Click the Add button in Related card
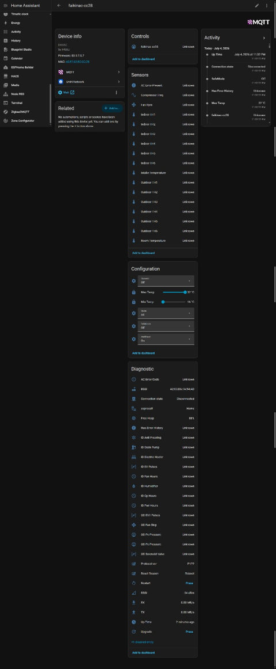The height and width of the screenshot is (669, 276). [113, 108]
